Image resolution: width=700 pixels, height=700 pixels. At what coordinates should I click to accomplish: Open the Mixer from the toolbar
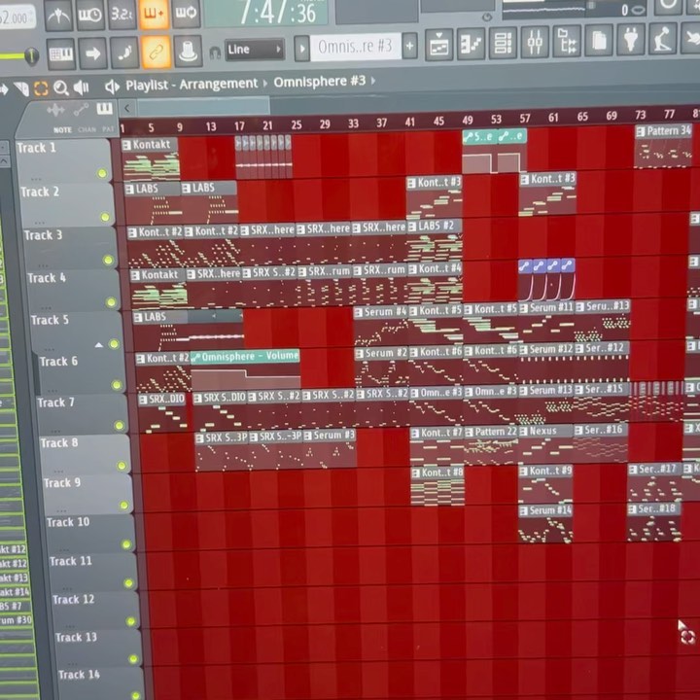[534, 43]
